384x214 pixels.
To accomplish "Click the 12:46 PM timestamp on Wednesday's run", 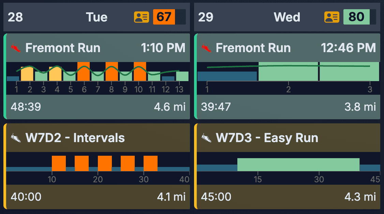I will click(349, 48).
